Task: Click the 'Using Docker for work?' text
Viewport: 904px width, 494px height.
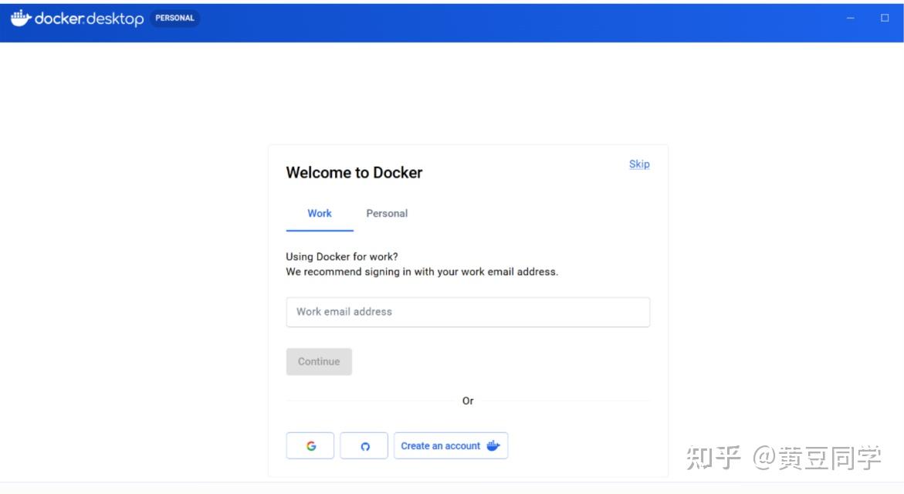Action: pyautogui.click(x=342, y=256)
